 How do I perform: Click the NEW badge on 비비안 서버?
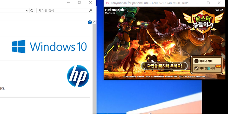[x=218, y=67]
